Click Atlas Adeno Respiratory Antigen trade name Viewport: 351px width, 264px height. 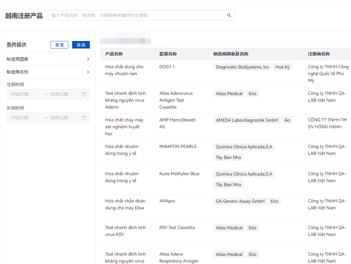pos(179,257)
